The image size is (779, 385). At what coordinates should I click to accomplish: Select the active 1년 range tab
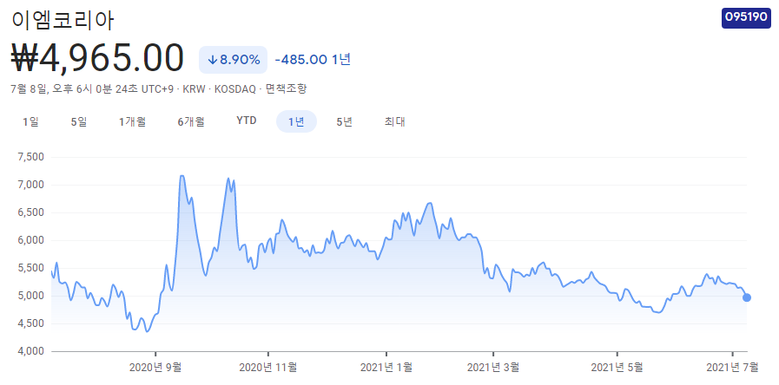296,121
